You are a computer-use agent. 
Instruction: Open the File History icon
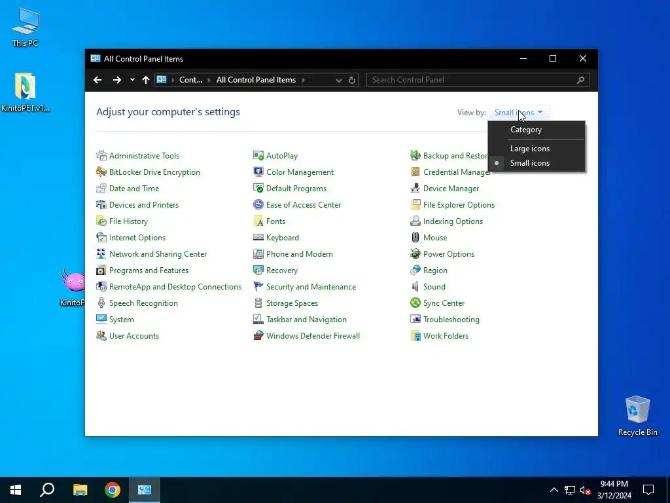pos(101,221)
